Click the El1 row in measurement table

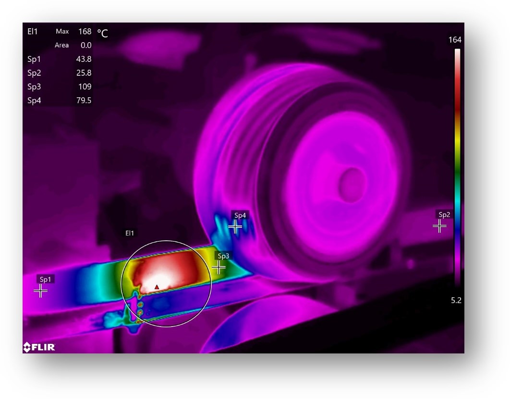tap(59, 32)
